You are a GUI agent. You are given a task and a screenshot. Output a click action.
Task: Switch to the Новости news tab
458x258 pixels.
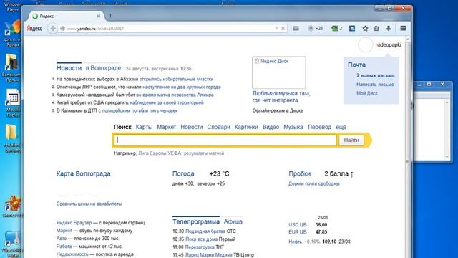(x=69, y=68)
